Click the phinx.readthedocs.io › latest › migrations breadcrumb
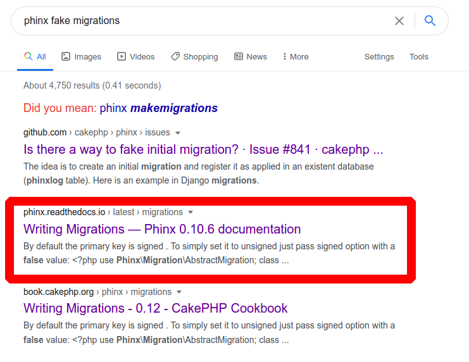Screen dimensions: 469x362 coord(103,212)
